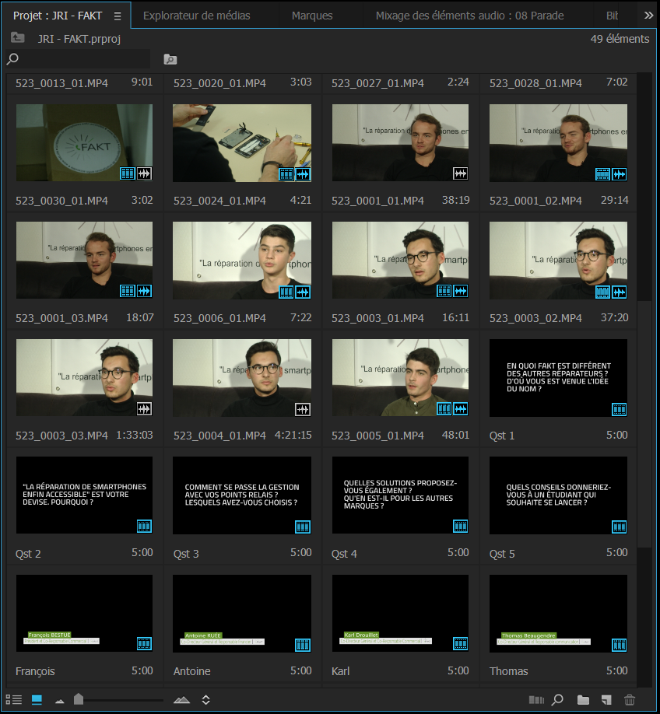
Task: Click the search bin icon beside the search field
Action: pyautogui.click(x=170, y=59)
